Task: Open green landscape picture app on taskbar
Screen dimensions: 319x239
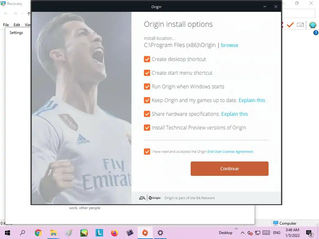Action: pyautogui.click(x=84, y=233)
